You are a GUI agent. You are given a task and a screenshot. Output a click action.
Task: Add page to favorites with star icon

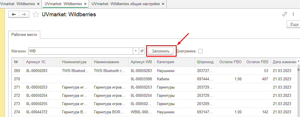tap(36, 15)
